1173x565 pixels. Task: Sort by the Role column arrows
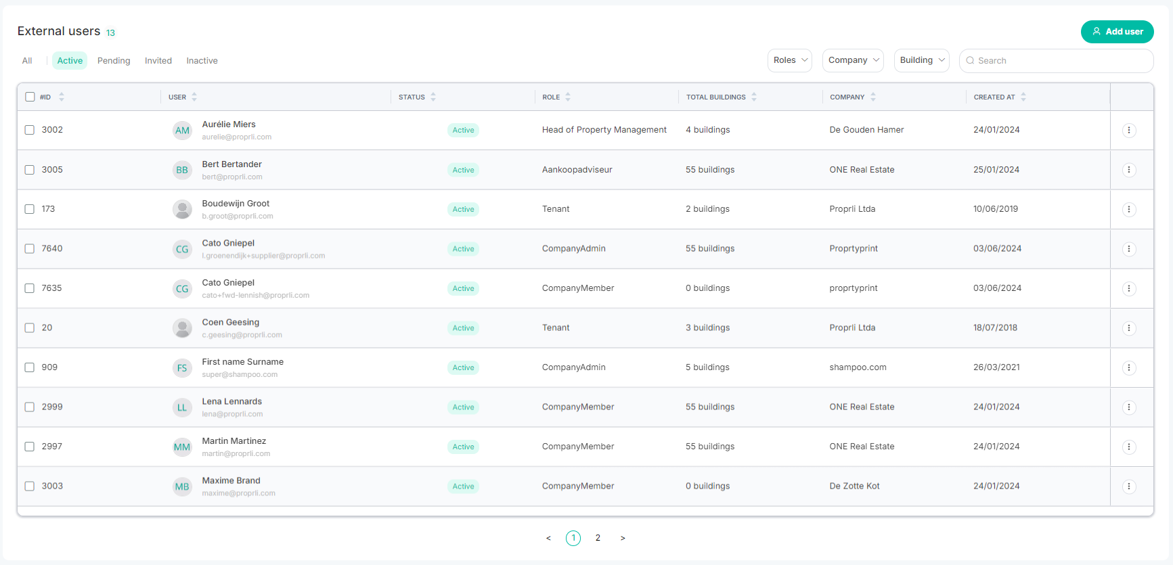[568, 97]
